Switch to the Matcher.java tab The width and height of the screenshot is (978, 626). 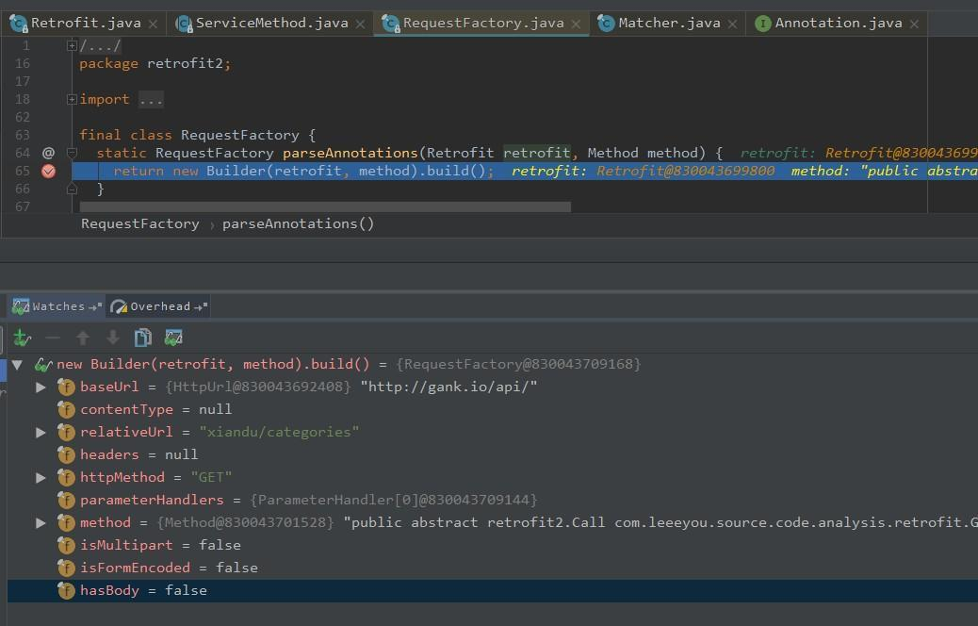(669, 23)
